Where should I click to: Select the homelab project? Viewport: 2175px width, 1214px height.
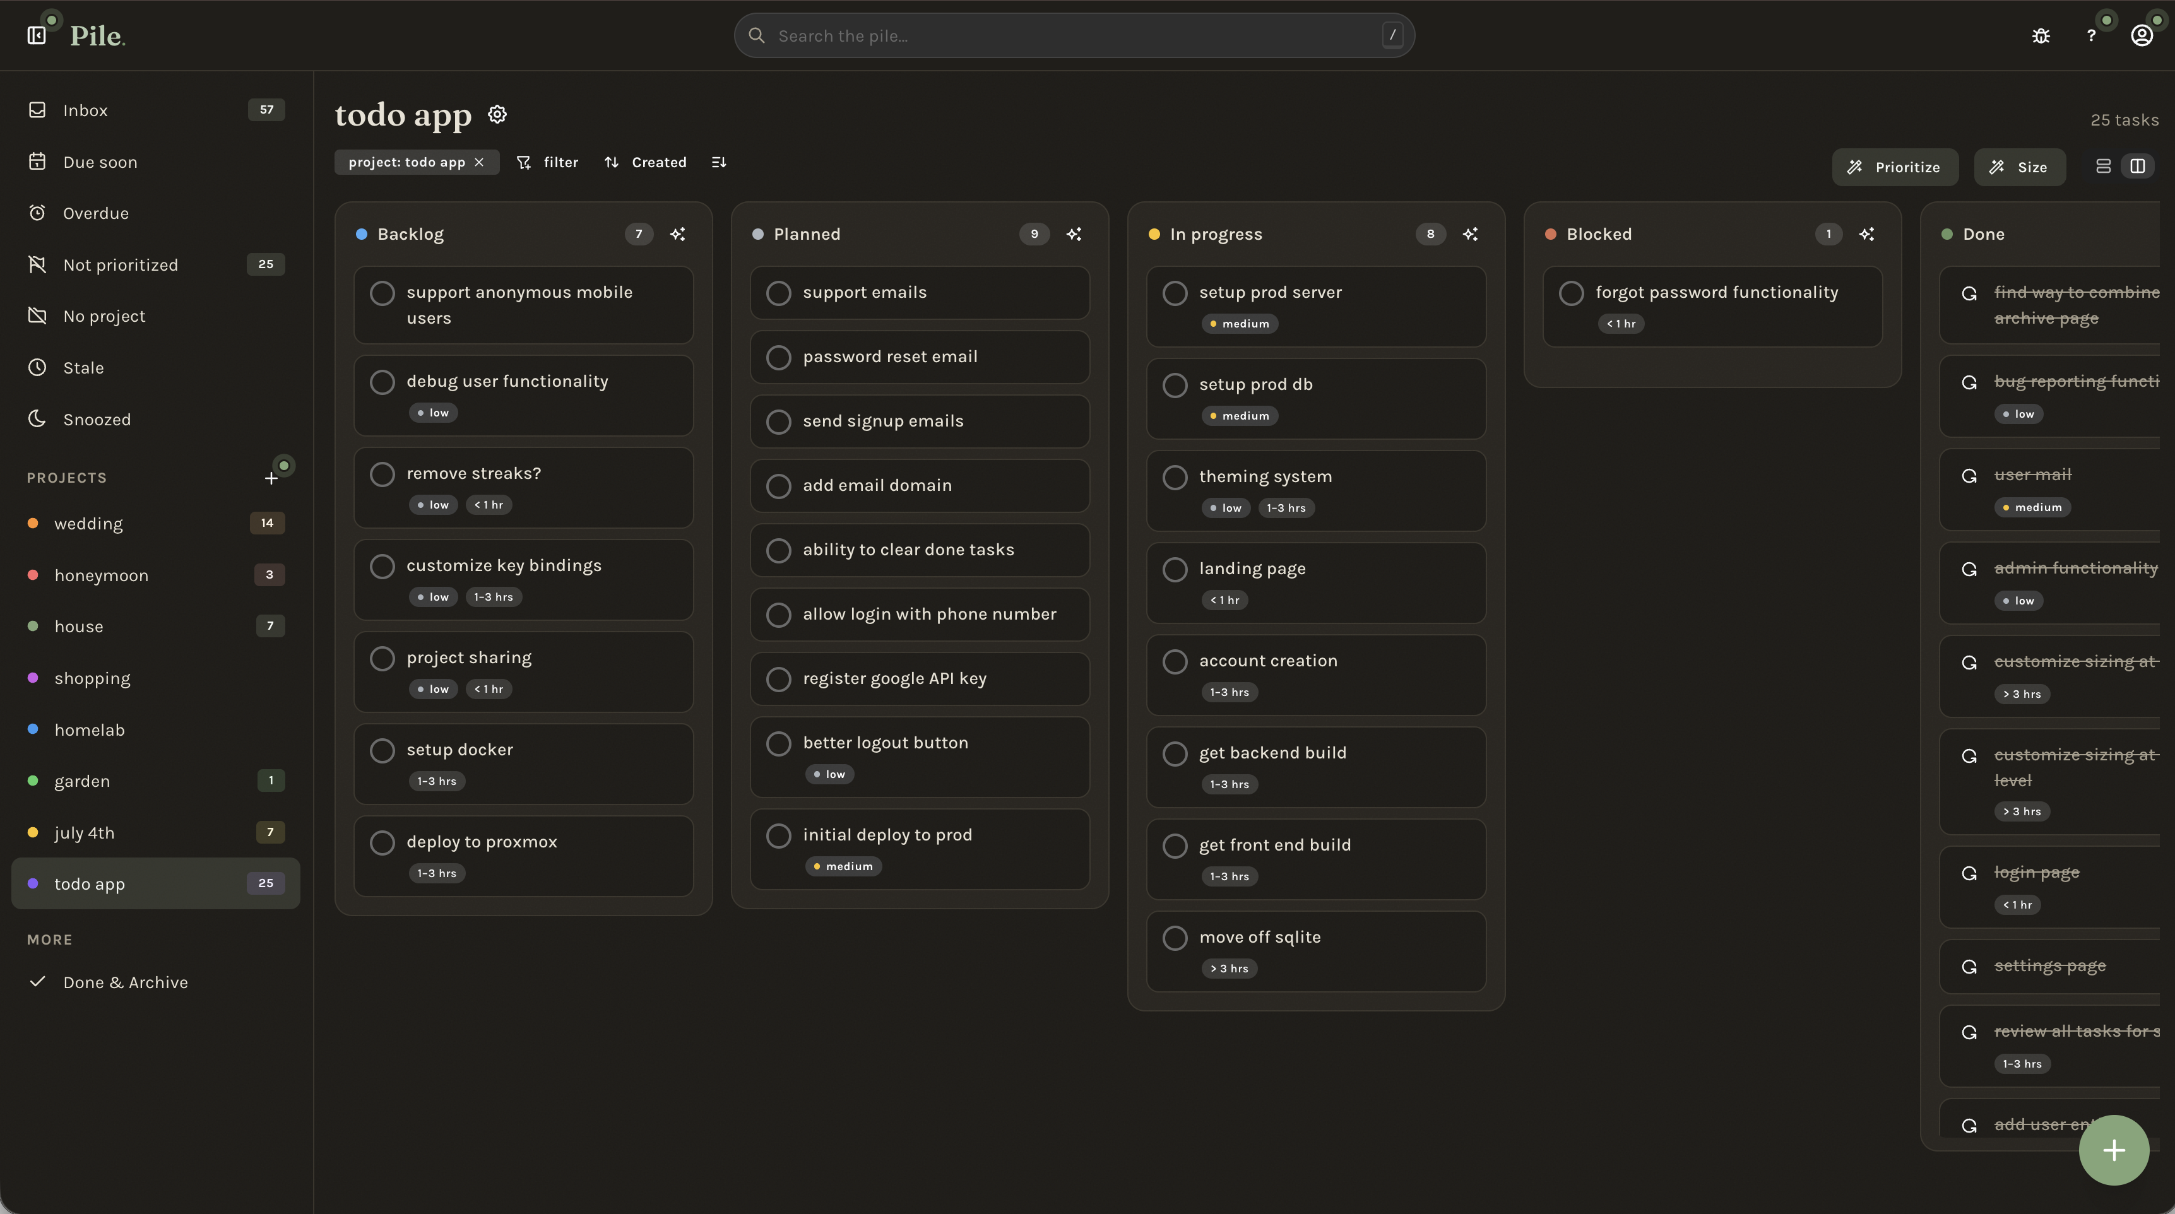click(156, 729)
